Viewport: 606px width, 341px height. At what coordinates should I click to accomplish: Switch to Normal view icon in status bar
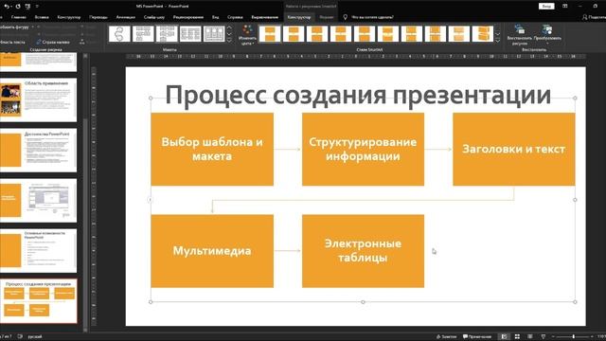tap(504, 337)
